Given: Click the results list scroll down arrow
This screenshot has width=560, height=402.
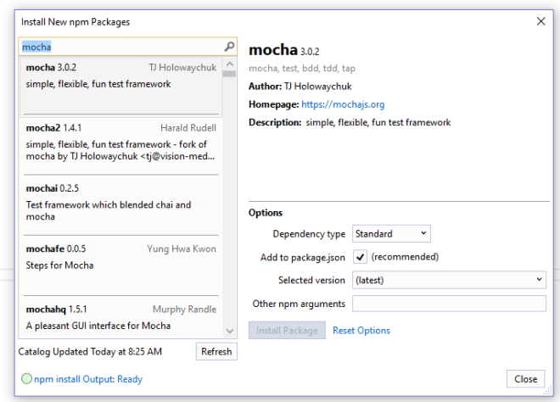Looking at the screenshot, I should 229,331.
